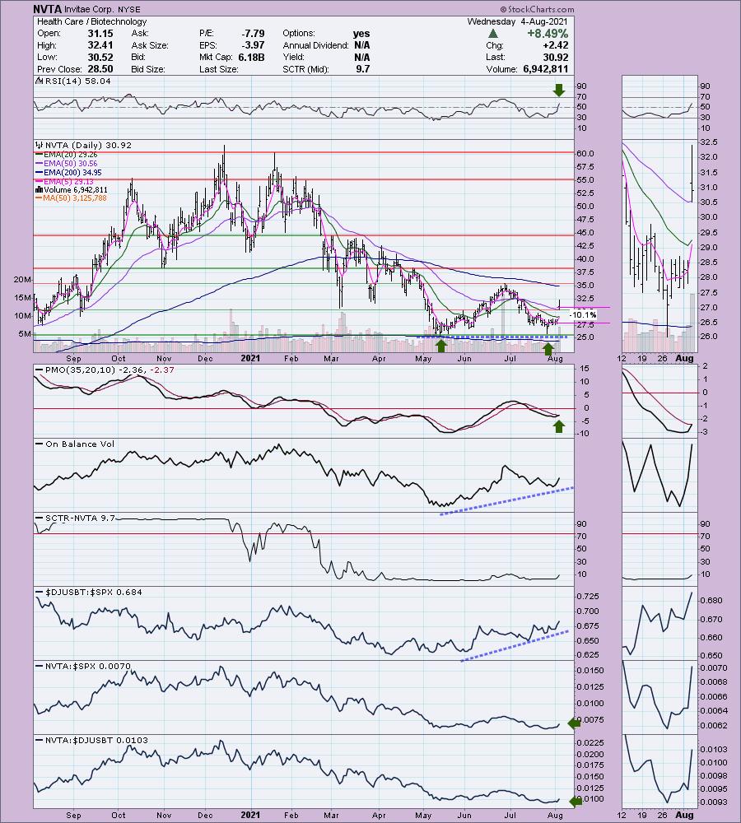Click the small icon before RSI(14) label
This screenshot has width=741, height=823.
coord(40,81)
